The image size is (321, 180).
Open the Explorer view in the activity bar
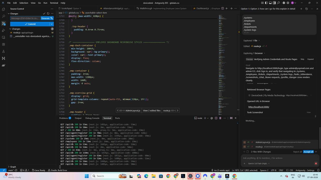[4, 9]
